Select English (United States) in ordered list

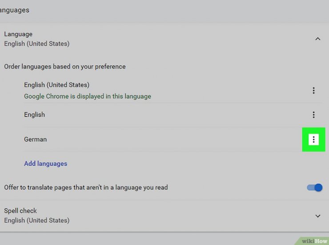56,84
